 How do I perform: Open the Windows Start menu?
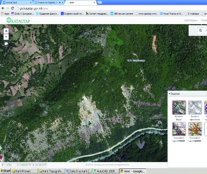tap(5, 171)
